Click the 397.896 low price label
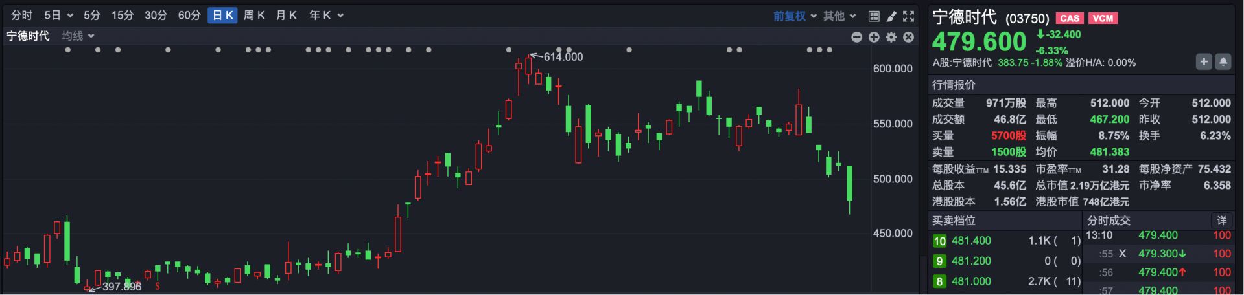 click(x=122, y=287)
